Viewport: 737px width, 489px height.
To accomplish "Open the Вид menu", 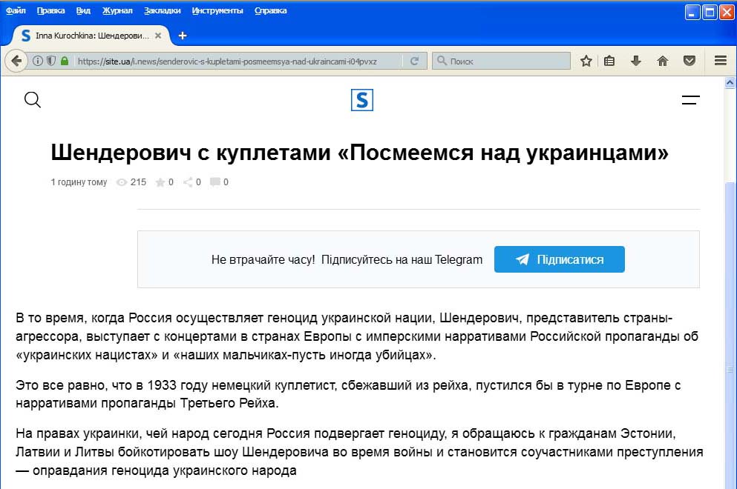I will point(83,10).
